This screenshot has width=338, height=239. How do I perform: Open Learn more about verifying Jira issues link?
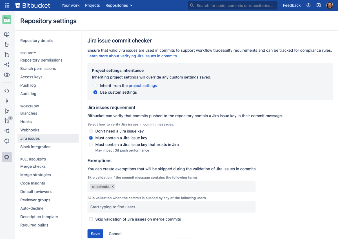point(132,56)
